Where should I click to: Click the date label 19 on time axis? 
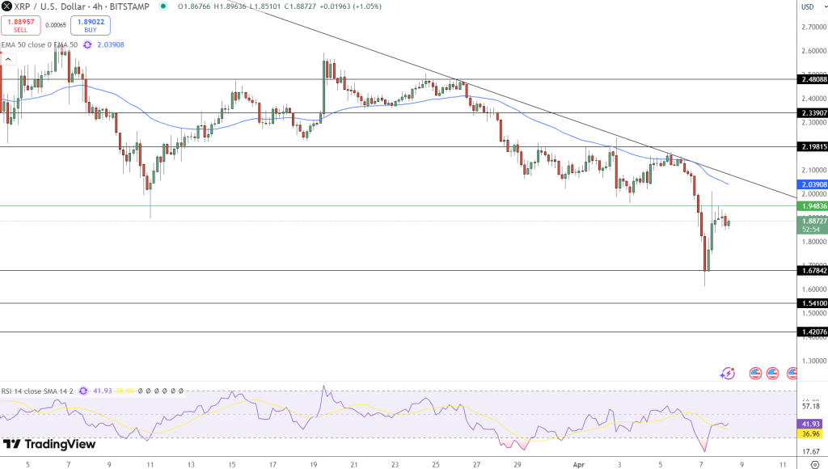313,465
